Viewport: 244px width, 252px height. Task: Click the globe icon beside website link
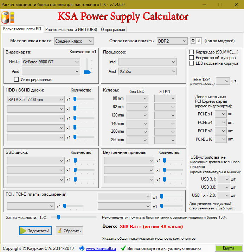tap(82, 248)
